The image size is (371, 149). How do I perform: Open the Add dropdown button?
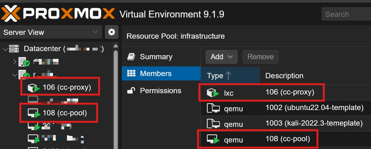point(221,57)
